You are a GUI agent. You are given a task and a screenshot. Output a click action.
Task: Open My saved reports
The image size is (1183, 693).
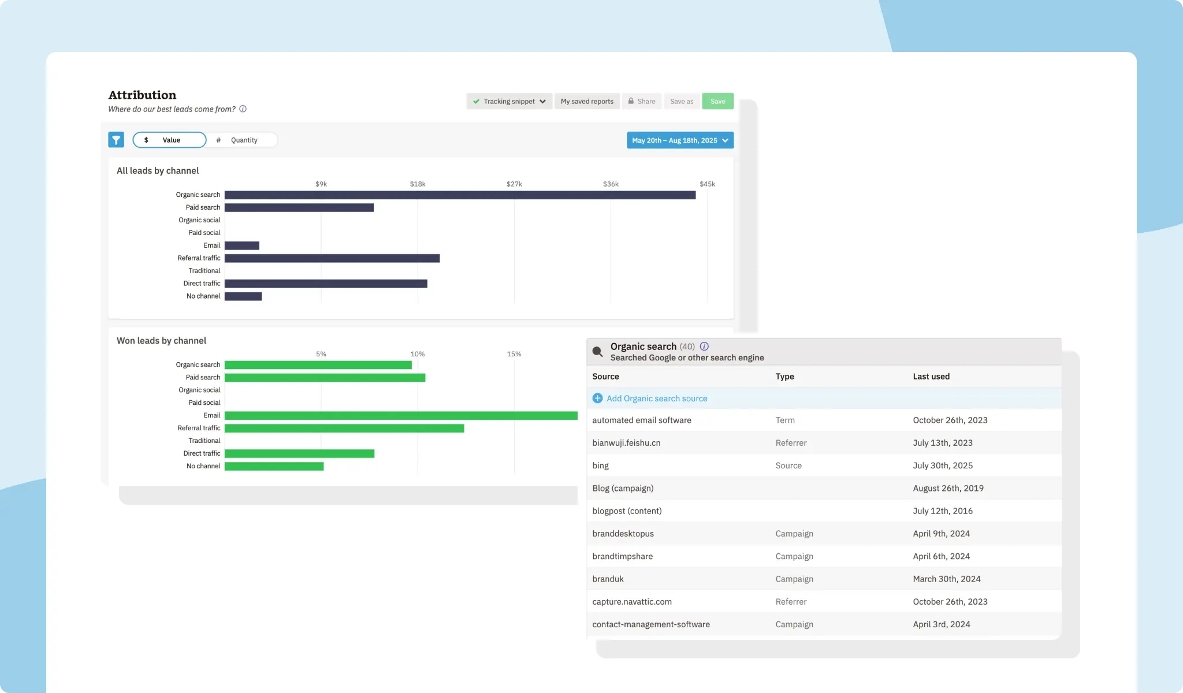[x=587, y=101]
